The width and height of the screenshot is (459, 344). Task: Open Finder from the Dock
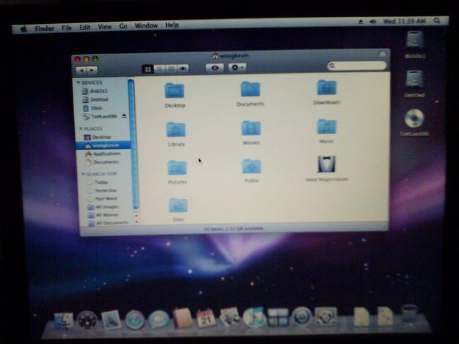(64, 321)
